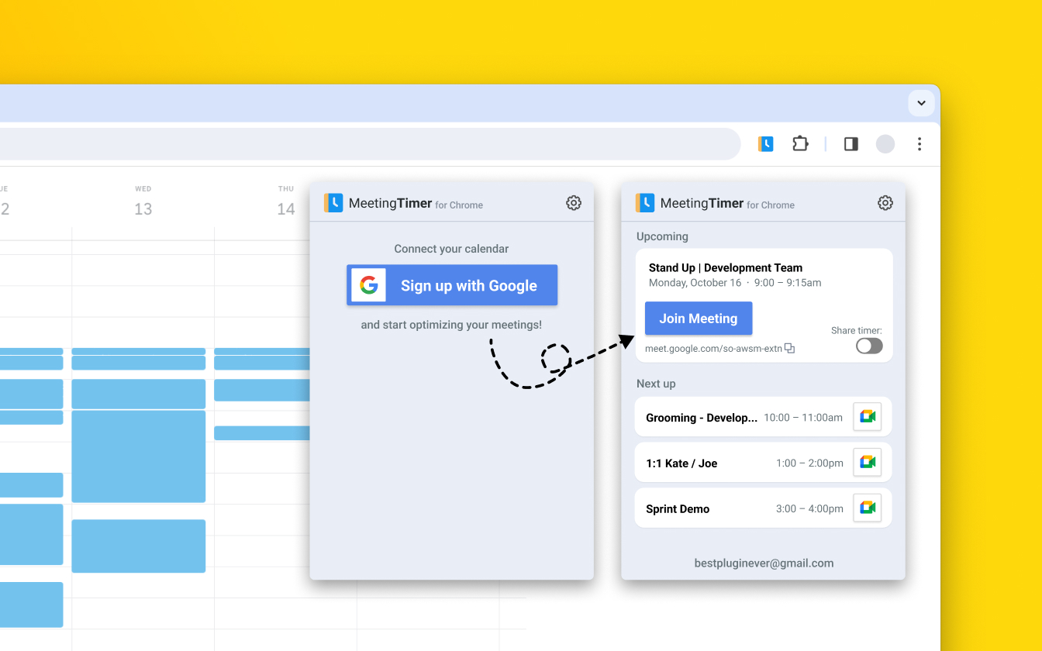Open the meet.google.com/so-awsm-extn link
The height and width of the screenshot is (651, 1042).
(x=712, y=348)
